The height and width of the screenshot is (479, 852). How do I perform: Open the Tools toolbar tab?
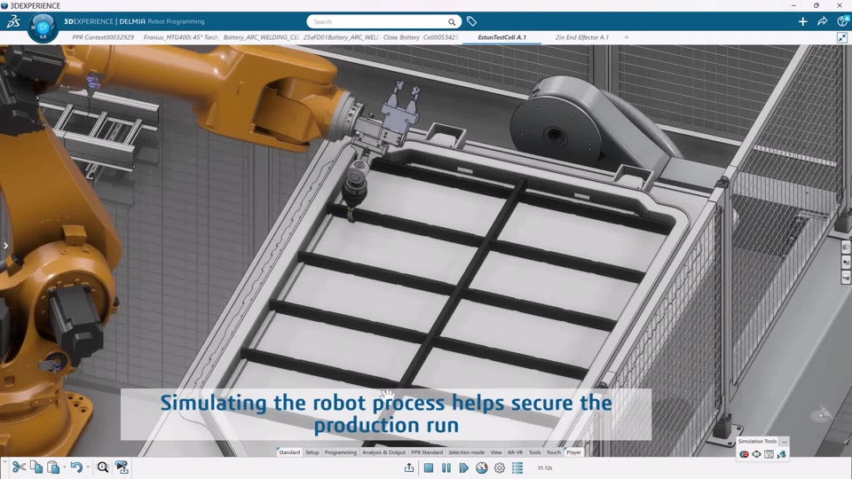pyautogui.click(x=534, y=452)
